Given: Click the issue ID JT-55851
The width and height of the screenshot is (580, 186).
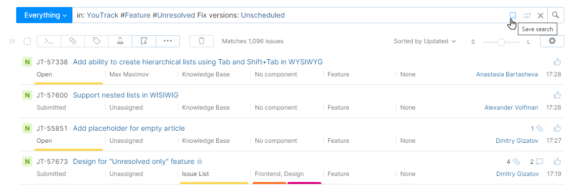Looking at the screenshot, I should pos(52,129).
